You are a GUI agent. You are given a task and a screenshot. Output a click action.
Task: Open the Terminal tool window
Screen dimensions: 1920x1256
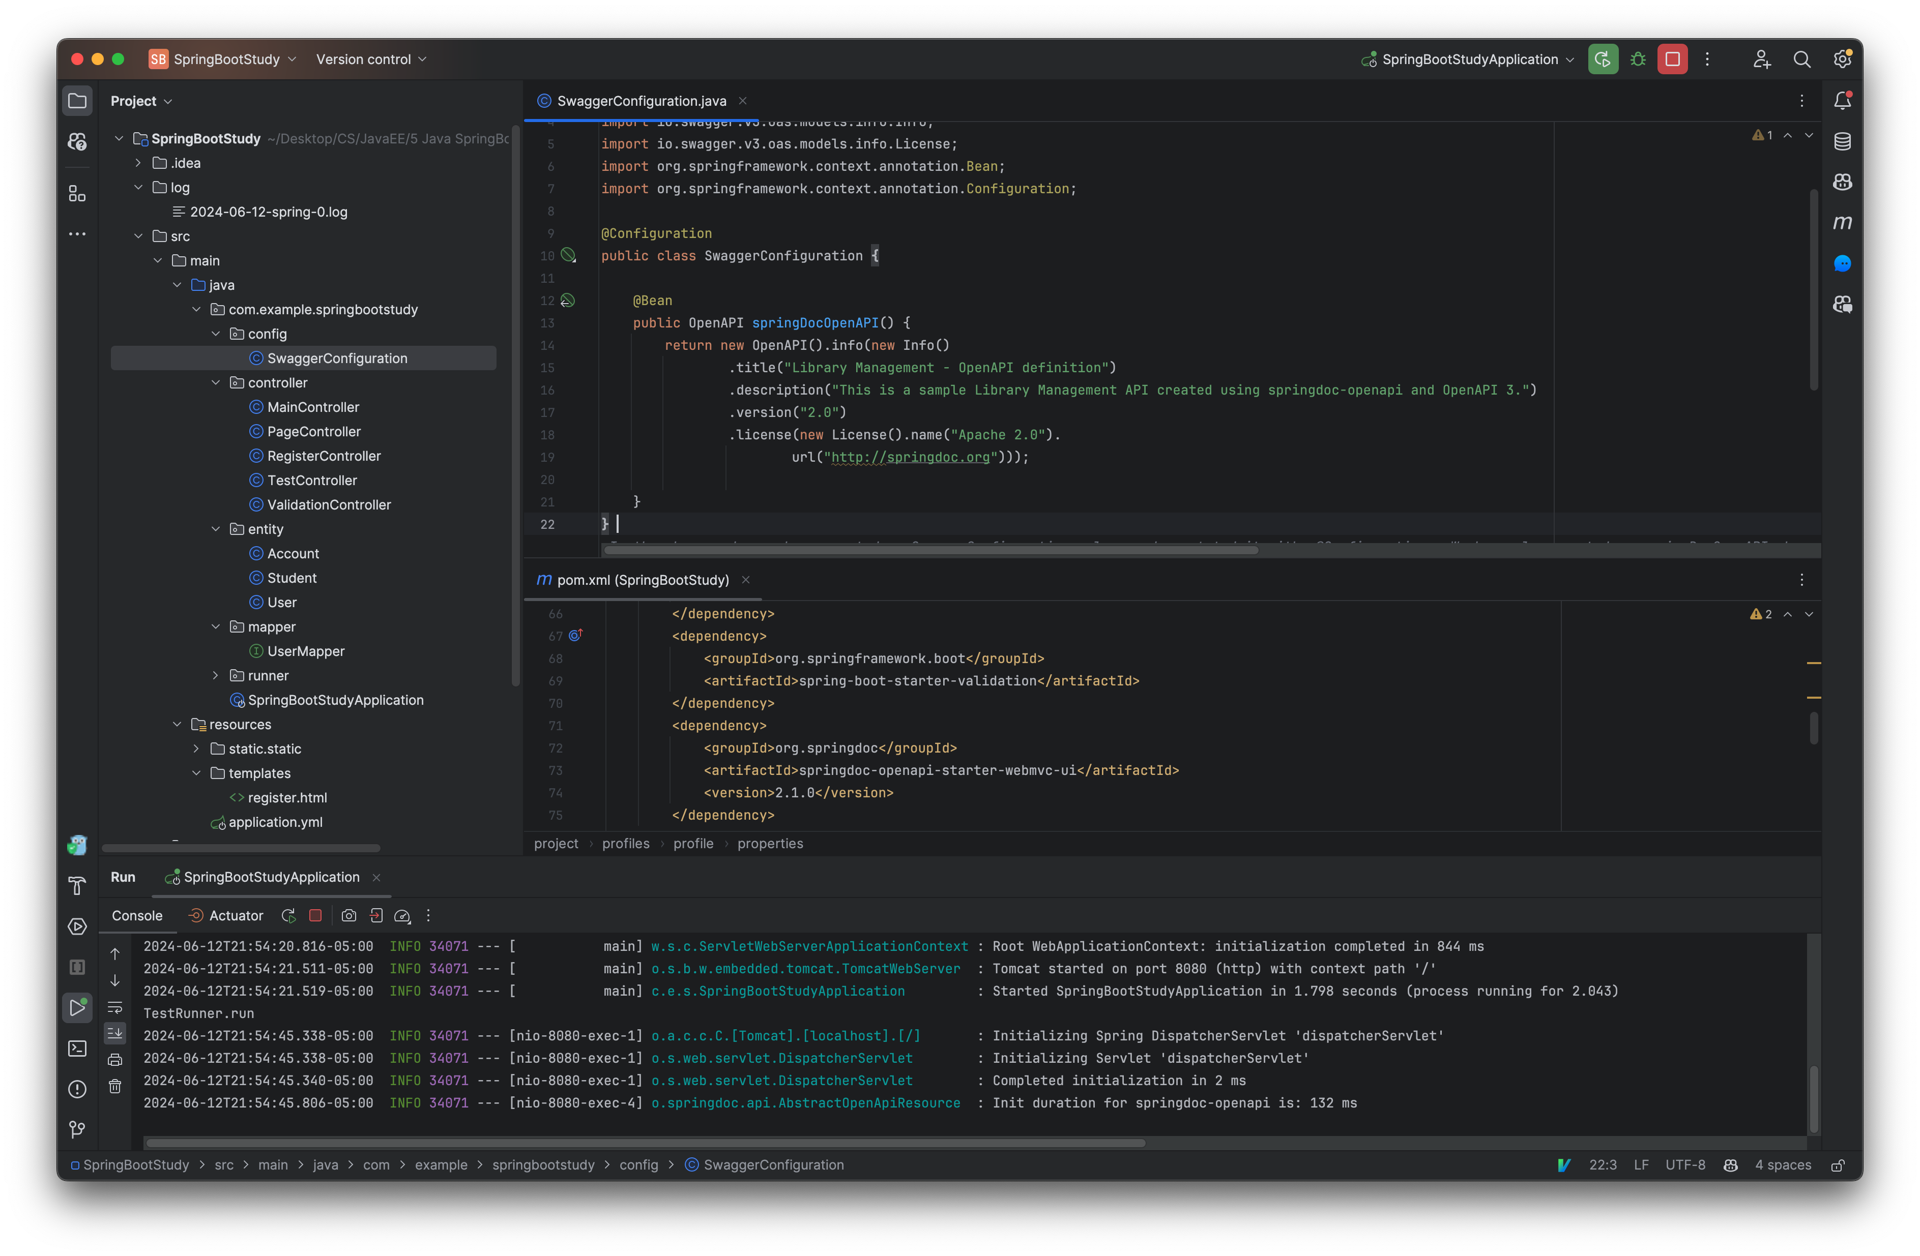pos(77,1048)
